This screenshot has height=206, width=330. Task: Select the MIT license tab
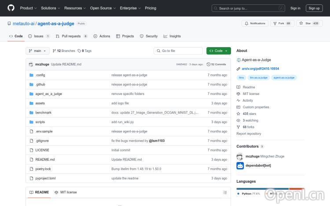[x=66, y=192]
